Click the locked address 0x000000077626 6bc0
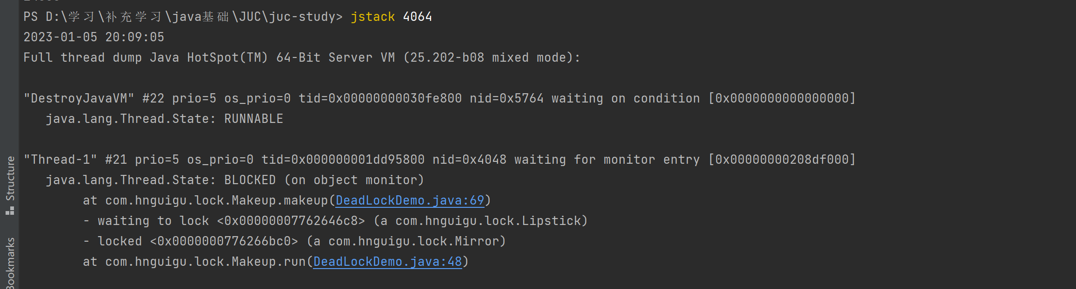The width and height of the screenshot is (1076, 289). (x=224, y=241)
